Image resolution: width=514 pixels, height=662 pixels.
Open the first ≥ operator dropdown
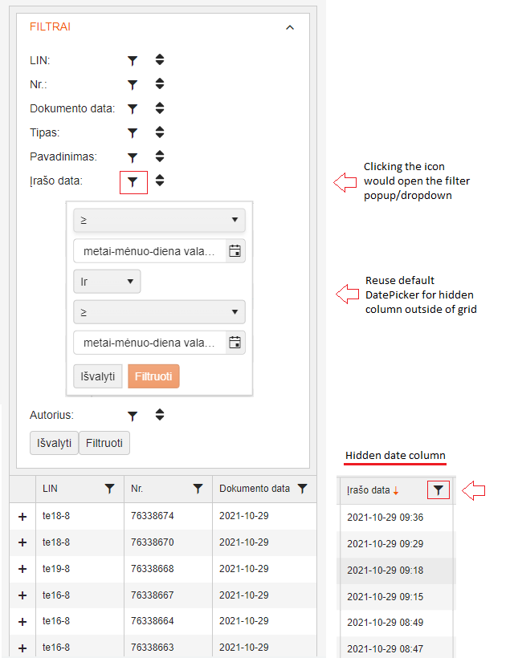tap(159, 220)
